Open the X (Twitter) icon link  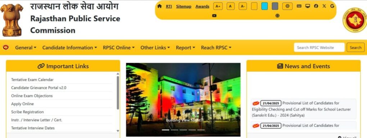(324, 6)
